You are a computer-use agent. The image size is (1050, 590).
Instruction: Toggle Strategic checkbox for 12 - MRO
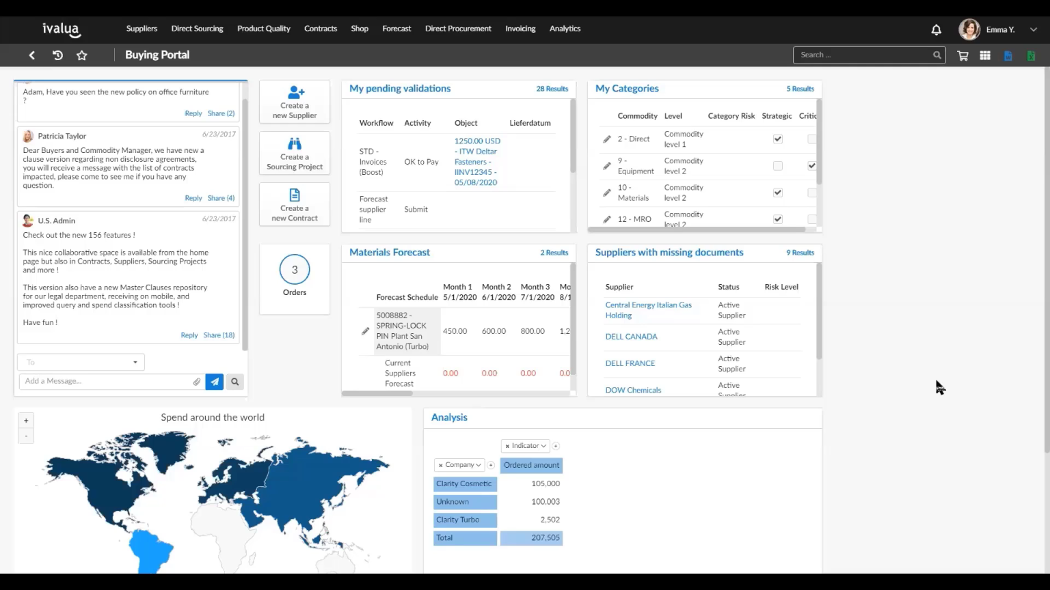(777, 219)
